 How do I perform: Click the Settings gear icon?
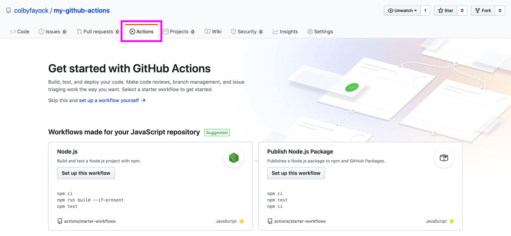(310, 31)
